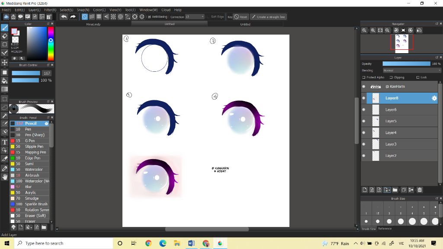This screenshot has width=443, height=249.
Task: Open the Filter menu
Action: pos(50,10)
